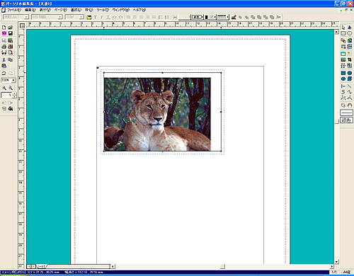Select the diagonal straight line drawing tool

pos(350,86)
